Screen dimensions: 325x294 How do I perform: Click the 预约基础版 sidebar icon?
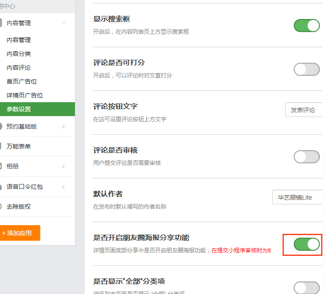pos(1,126)
